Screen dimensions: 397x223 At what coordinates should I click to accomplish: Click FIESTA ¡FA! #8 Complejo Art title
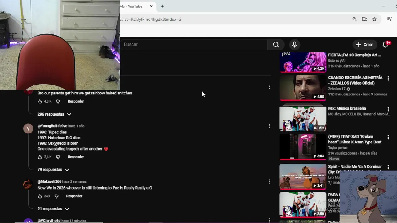click(355, 55)
